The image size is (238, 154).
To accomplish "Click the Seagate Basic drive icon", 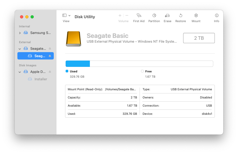I will [x=73, y=38].
